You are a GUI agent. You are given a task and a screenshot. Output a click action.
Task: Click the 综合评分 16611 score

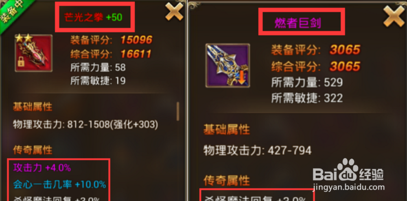(x=111, y=54)
